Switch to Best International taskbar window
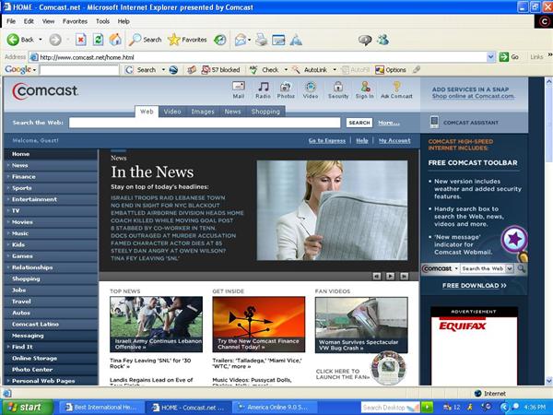553x415 pixels. [x=102, y=408]
